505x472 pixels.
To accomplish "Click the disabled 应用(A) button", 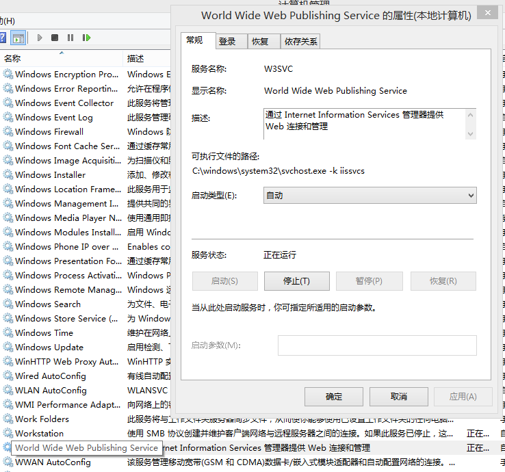I will [463, 397].
